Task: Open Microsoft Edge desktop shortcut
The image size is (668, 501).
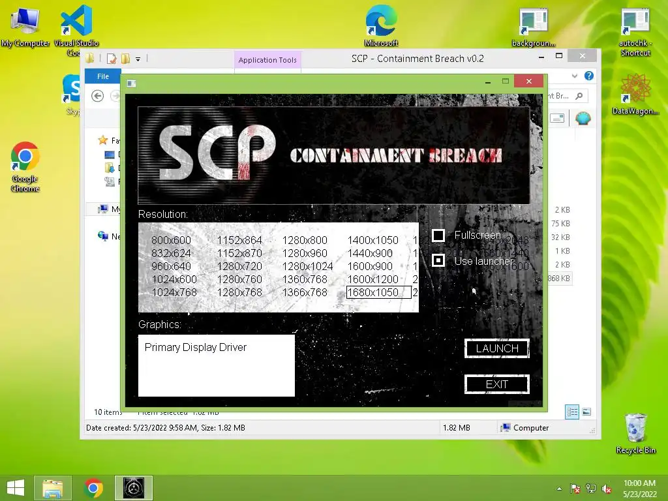Action: [381, 25]
